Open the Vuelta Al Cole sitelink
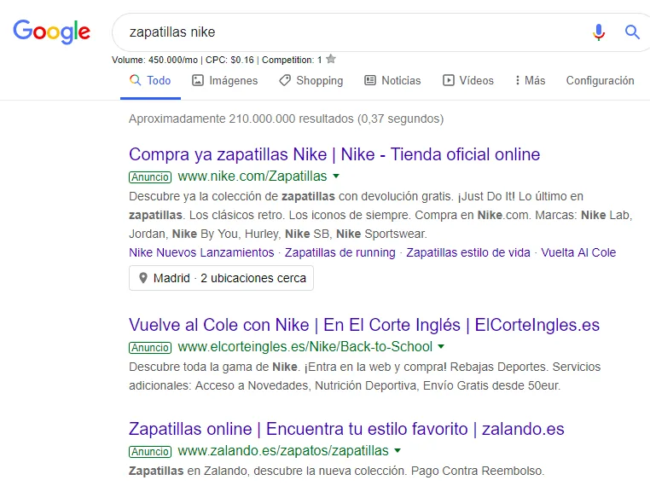650x486 pixels. 578,252
